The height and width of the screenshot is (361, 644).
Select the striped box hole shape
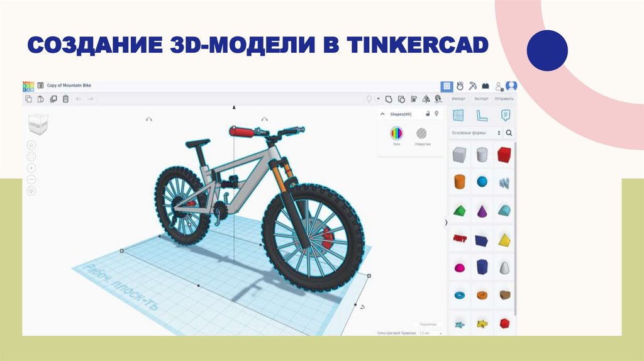[459, 155]
